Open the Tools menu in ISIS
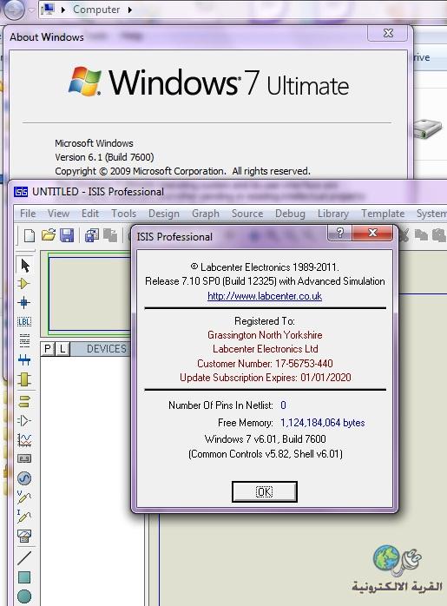 (123, 214)
